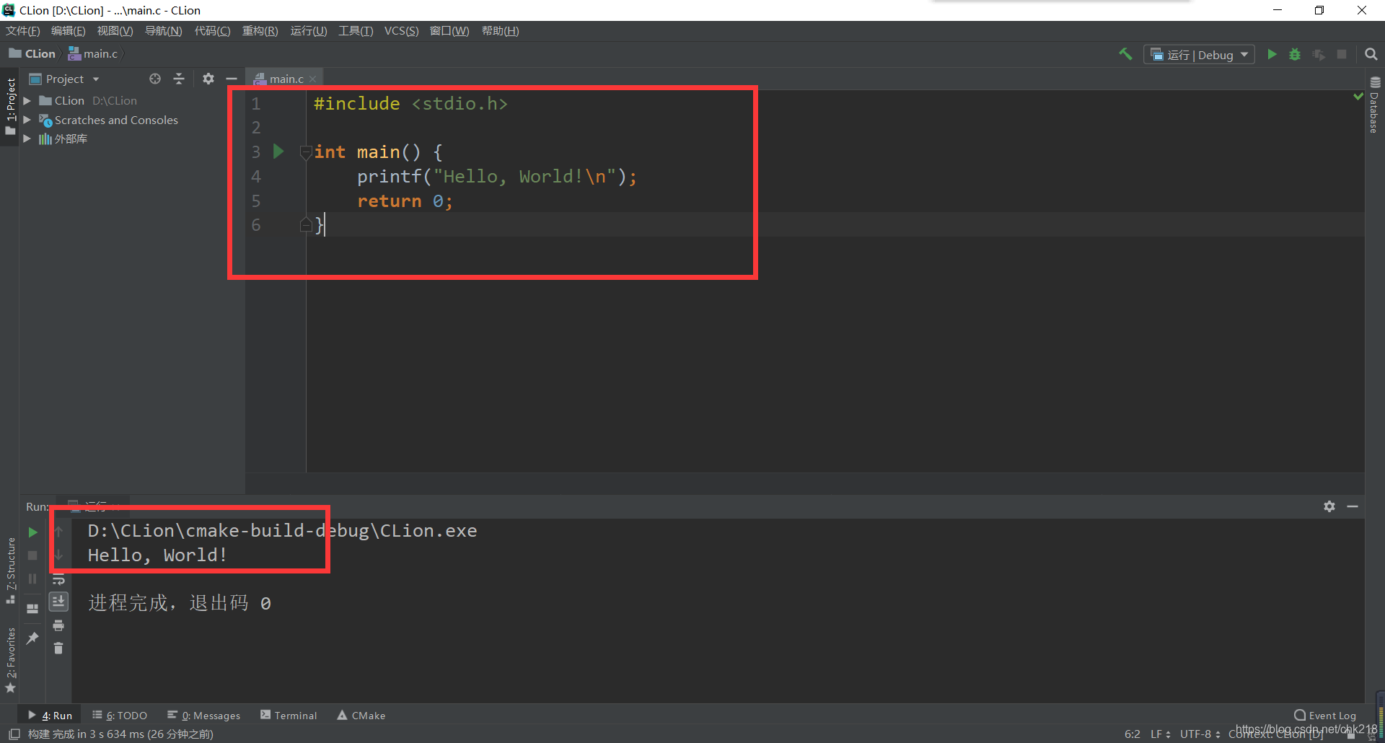Collapse all items in the Project panel
The image size is (1385, 743).
179,79
